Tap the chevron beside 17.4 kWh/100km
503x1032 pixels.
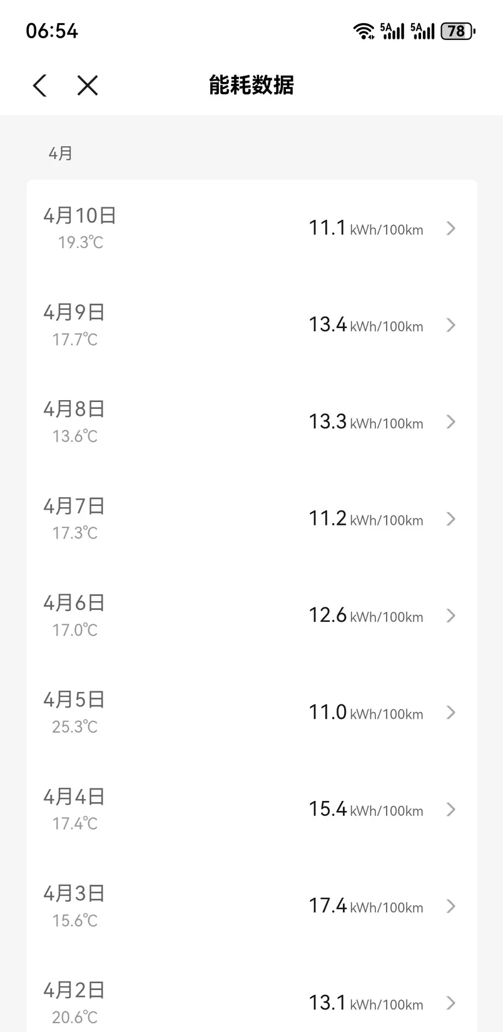tap(450, 906)
